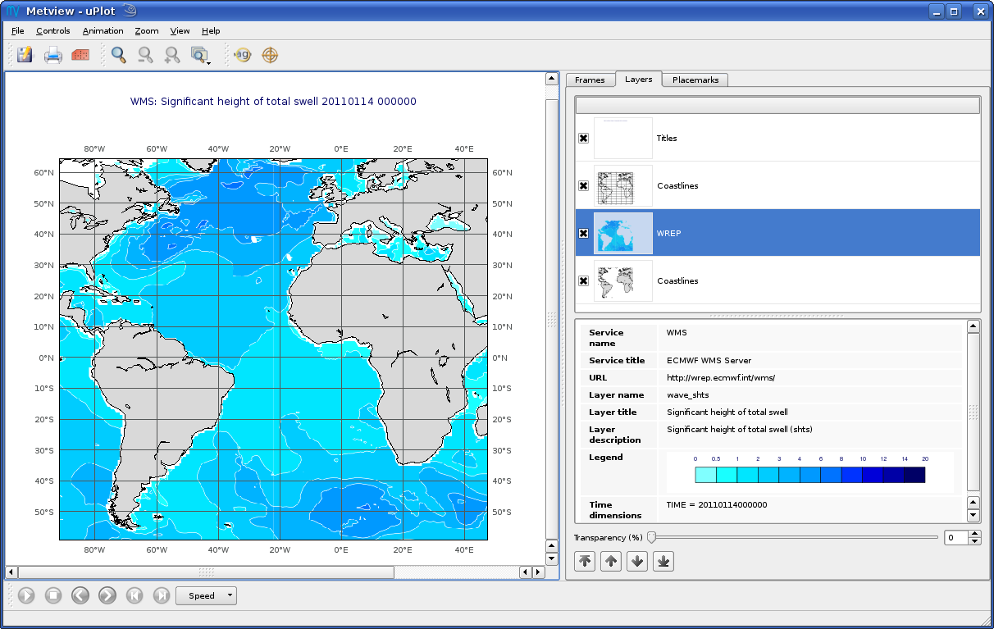The width and height of the screenshot is (994, 629).
Task: Click the printer icon in toolbar
Action: (53, 55)
